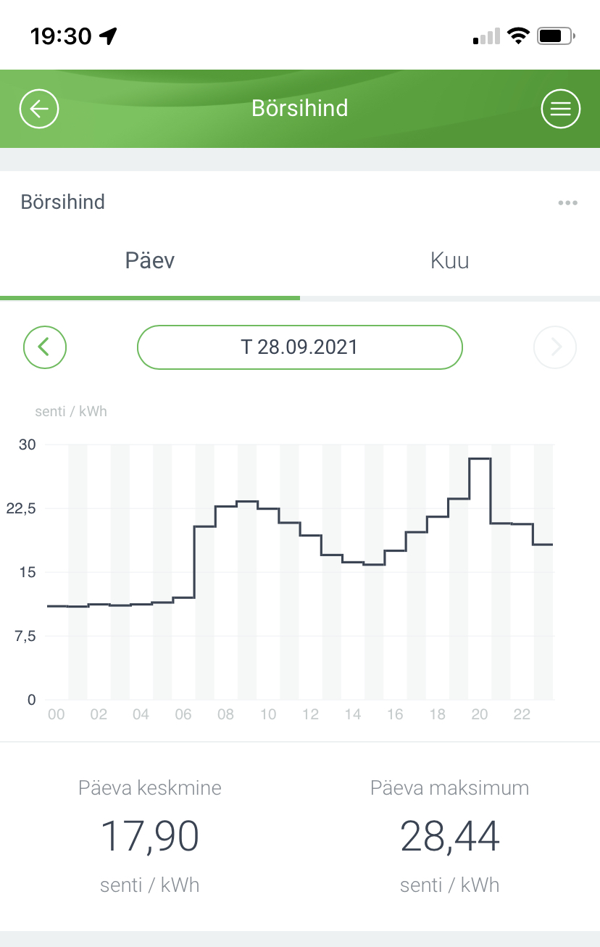600x947 pixels.
Task: Tap the 20:00 price peak on chart
Action: [x=480, y=459]
